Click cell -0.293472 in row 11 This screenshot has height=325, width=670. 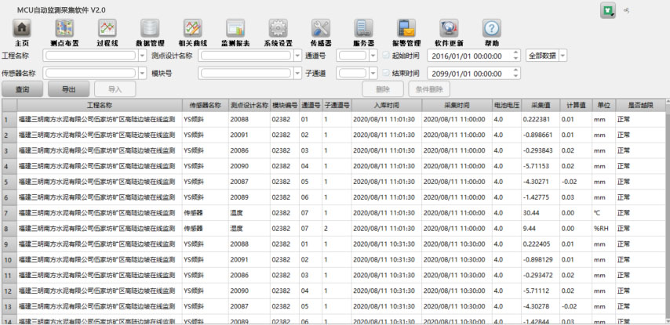(541, 275)
